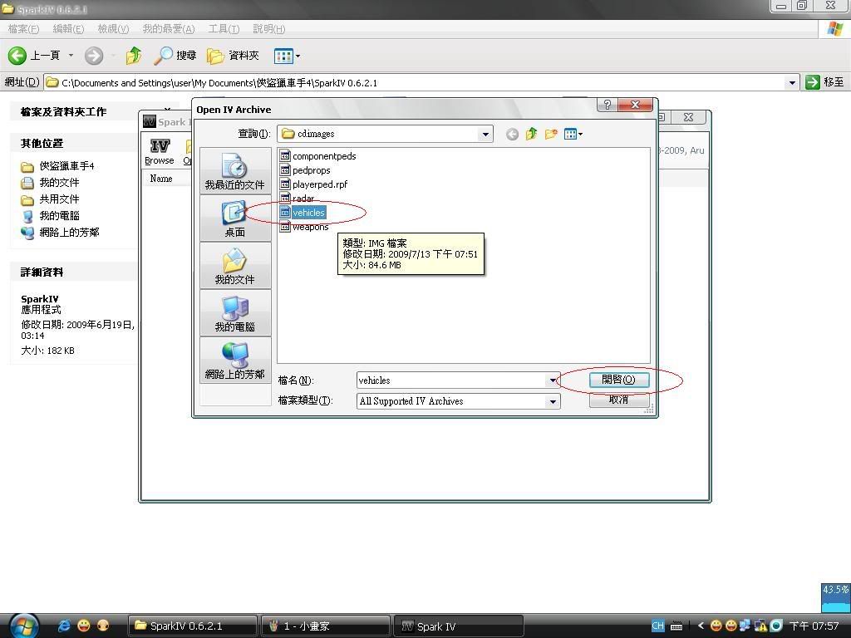Expand the file name dropdown arrow

click(x=553, y=380)
